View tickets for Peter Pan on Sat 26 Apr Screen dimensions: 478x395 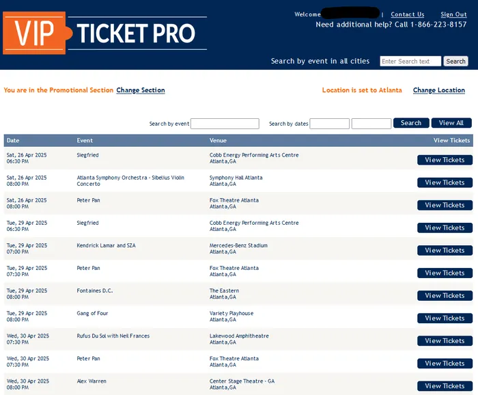pyautogui.click(x=445, y=205)
